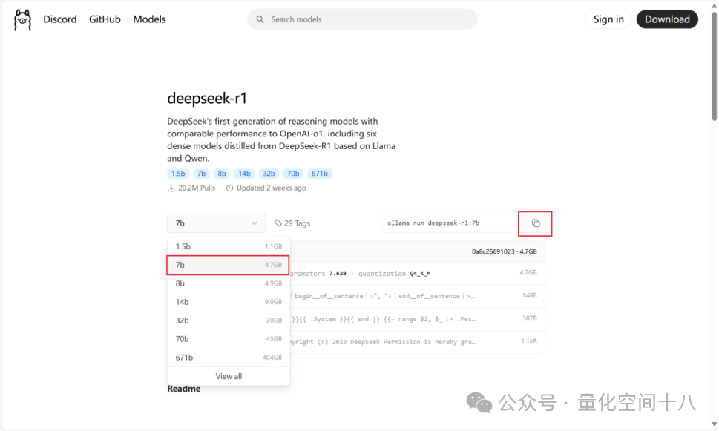Image resolution: width=719 pixels, height=431 pixels.
Task: Open the GitHub link
Action: coord(105,19)
